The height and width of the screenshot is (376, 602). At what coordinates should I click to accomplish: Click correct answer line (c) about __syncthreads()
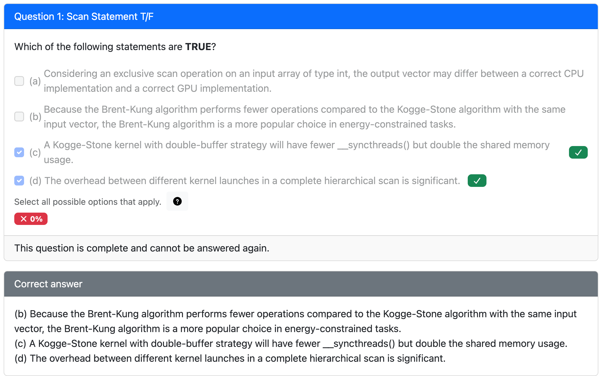291,344
